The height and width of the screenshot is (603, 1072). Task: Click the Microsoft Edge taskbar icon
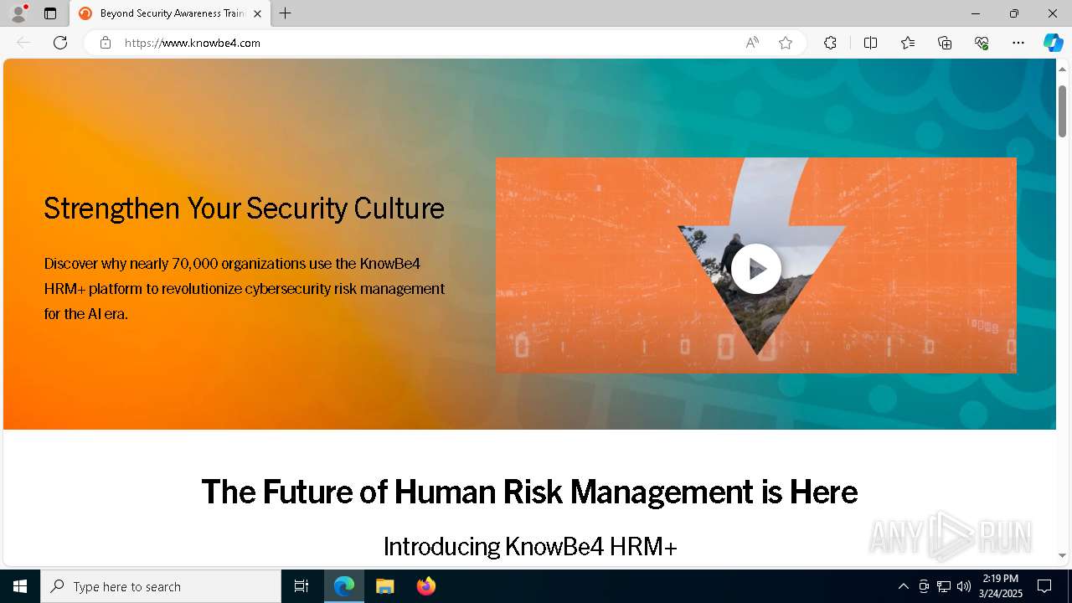344,586
